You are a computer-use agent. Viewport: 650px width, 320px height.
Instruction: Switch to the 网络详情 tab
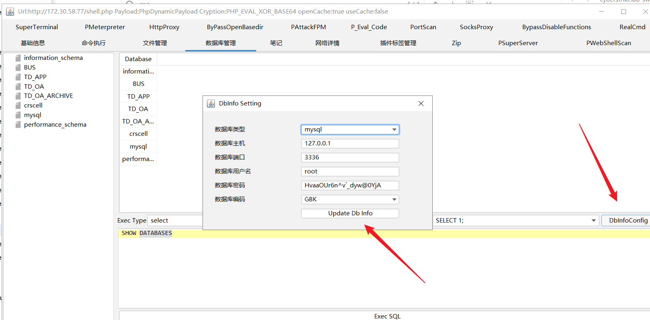327,43
